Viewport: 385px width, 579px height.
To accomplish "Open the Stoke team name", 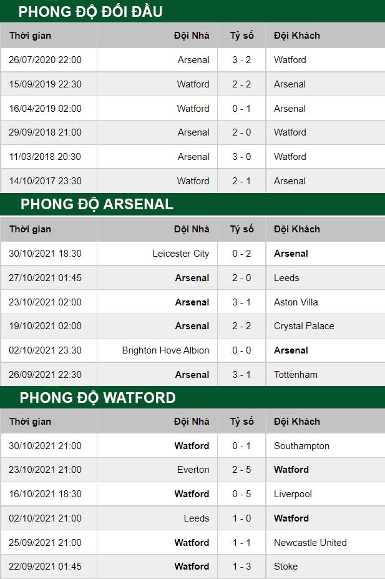I will 286,567.
